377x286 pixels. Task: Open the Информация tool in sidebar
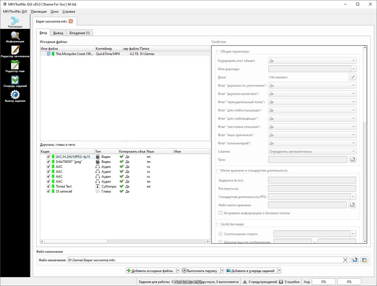pyautogui.click(x=15, y=37)
